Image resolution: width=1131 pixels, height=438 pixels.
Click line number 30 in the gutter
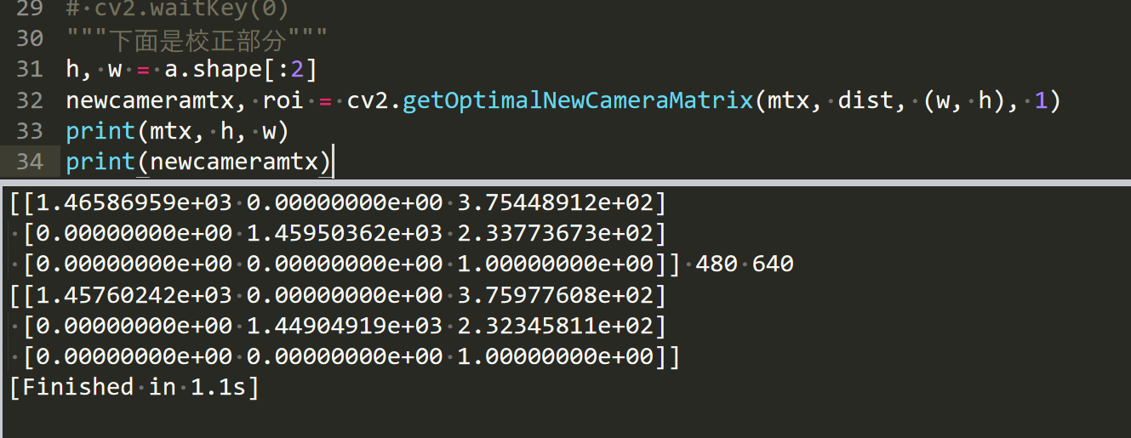point(29,38)
